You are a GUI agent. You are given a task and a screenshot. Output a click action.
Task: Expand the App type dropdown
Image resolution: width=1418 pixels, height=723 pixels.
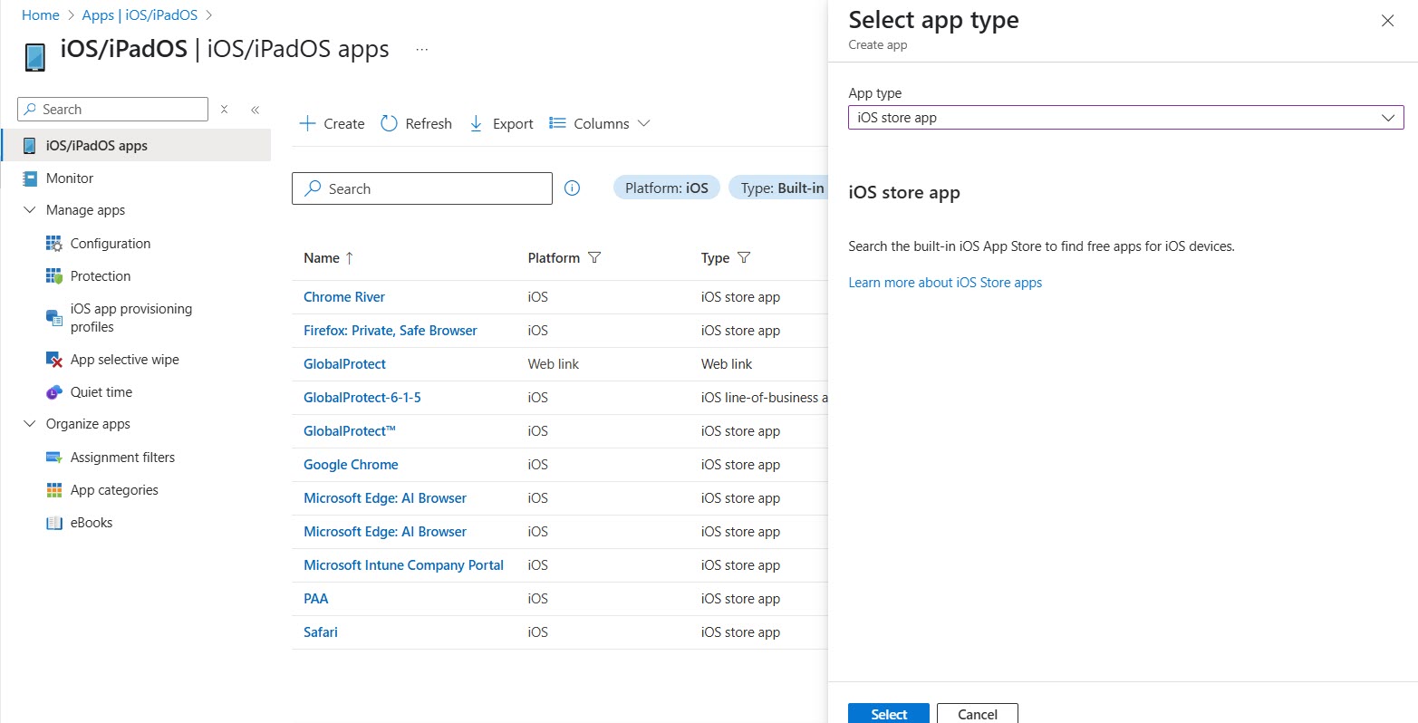(1124, 118)
